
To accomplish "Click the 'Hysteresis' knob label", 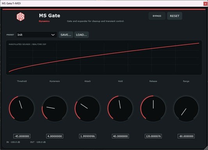I will click(55, 81).
